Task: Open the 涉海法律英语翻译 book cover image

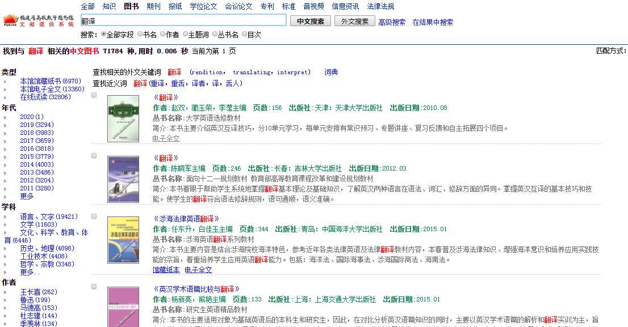Action: coord(123,240)
